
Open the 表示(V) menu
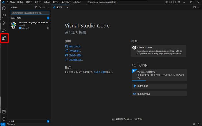tap(38, 2)
